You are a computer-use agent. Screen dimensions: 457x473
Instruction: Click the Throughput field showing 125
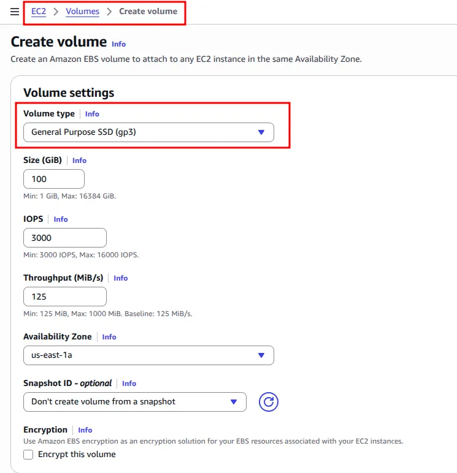(x=65, y=297)
